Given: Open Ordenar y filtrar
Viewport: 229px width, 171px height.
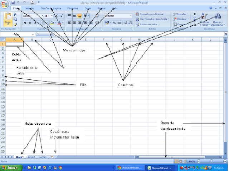Looking at the screenshot, I should (205, 20).
